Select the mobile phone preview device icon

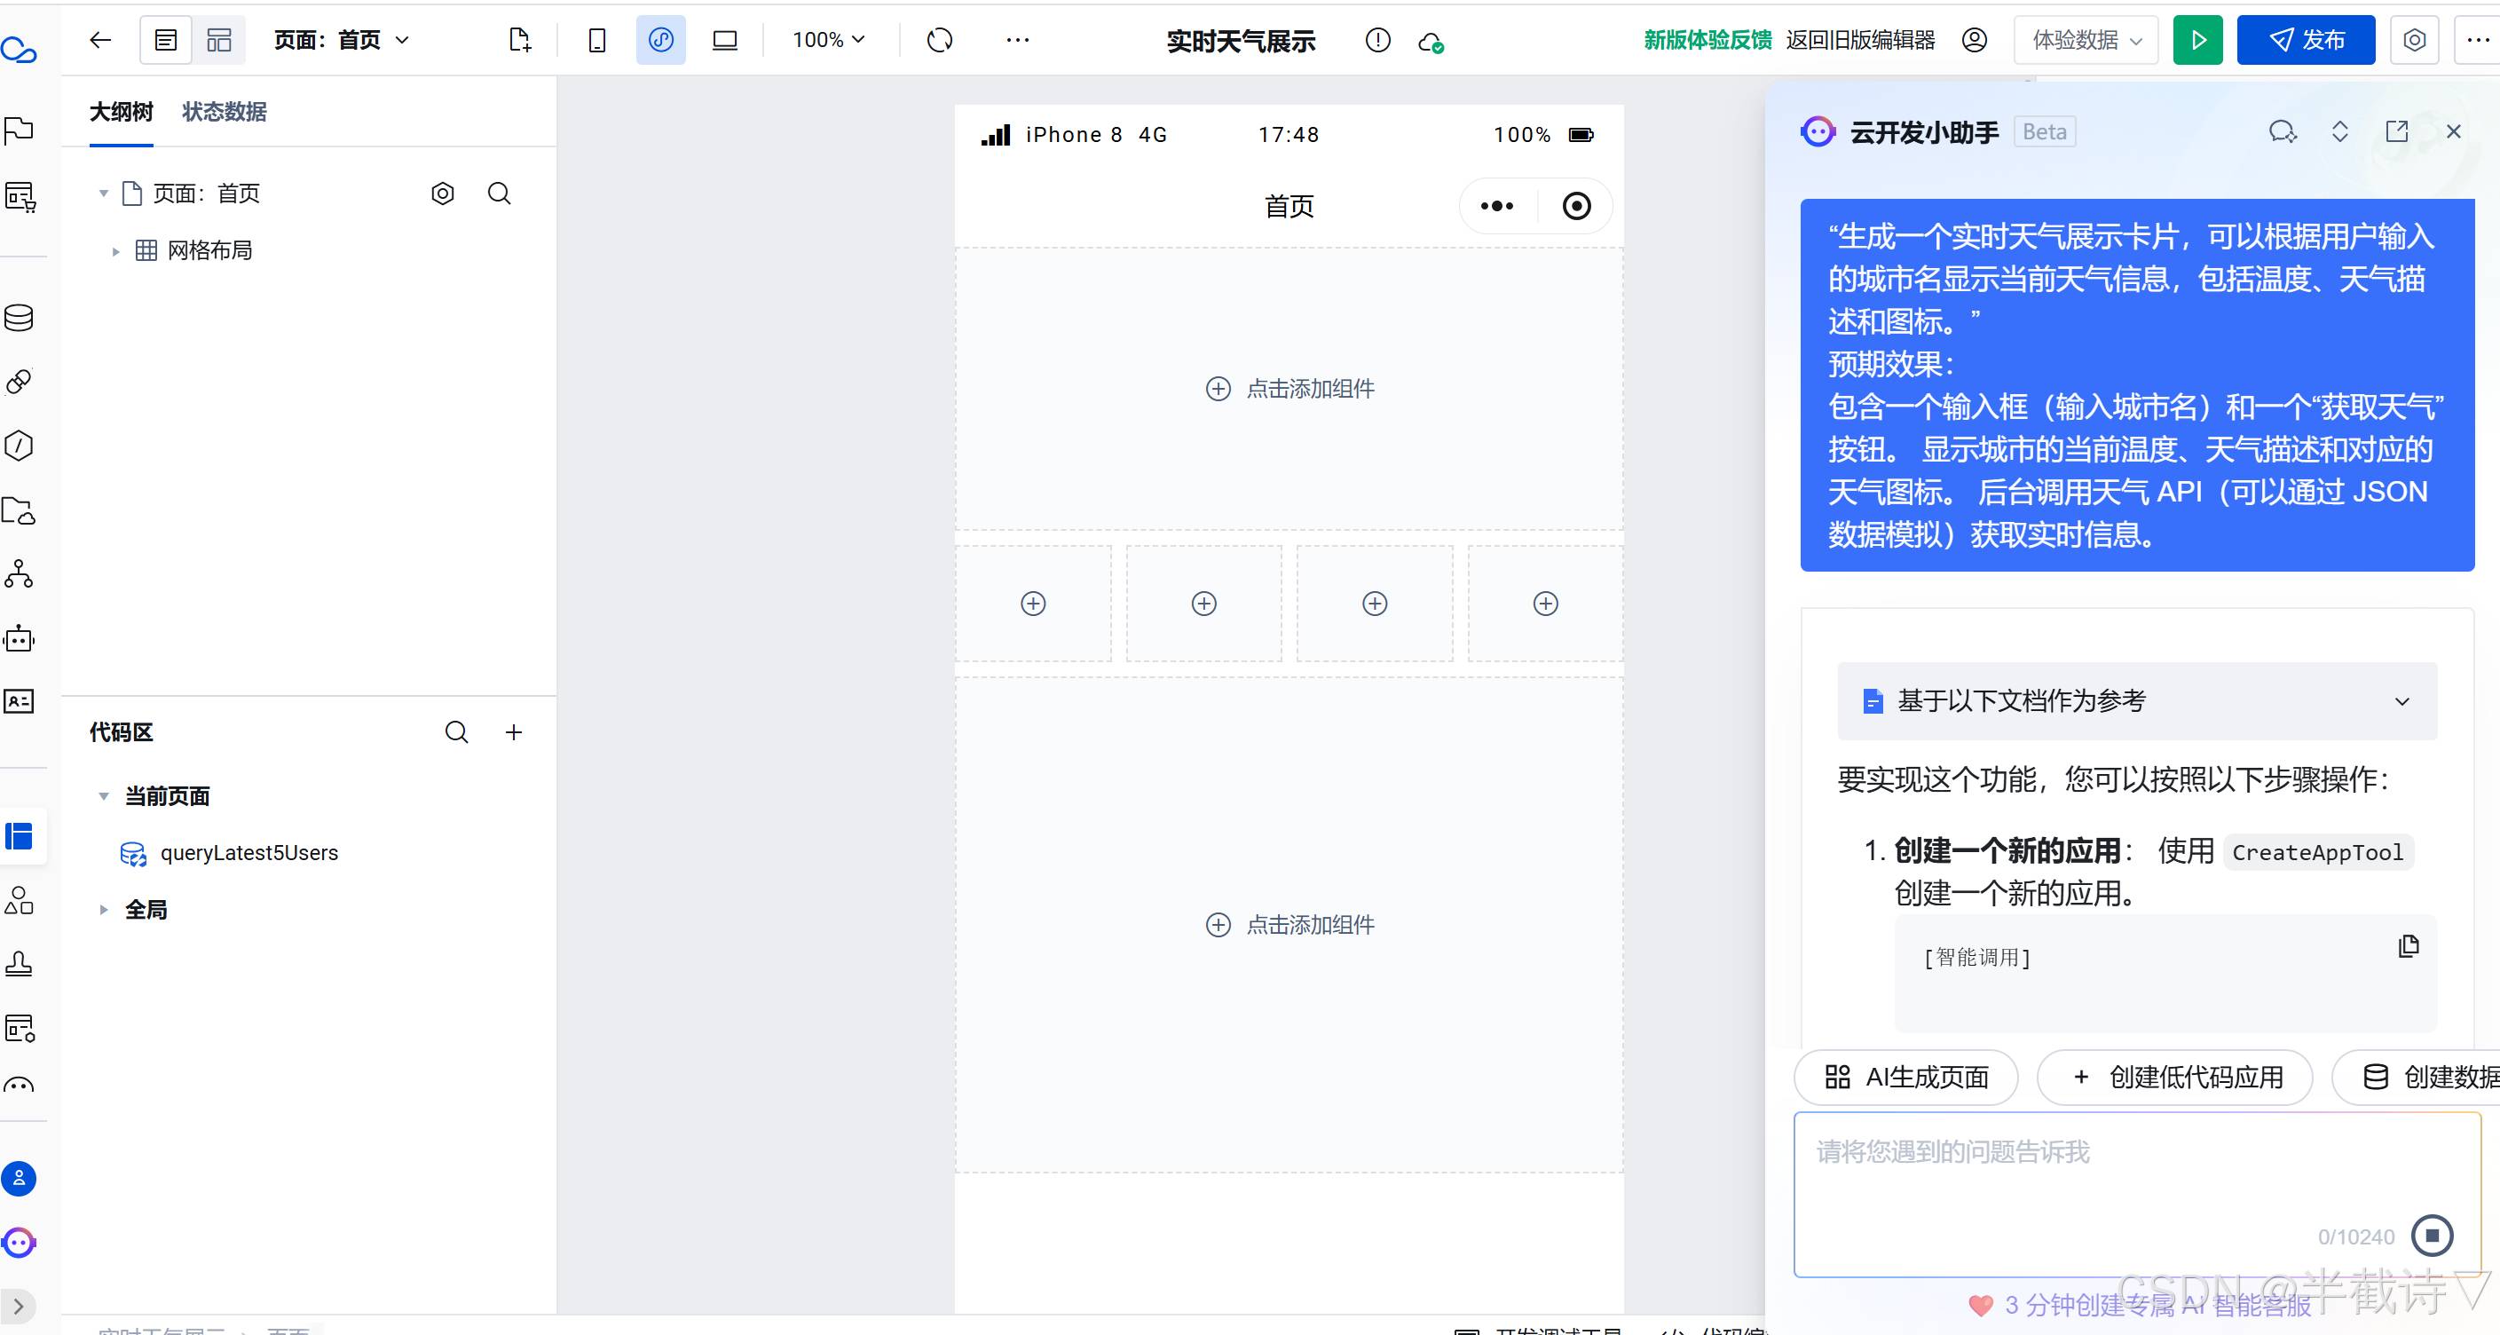point(597,40)
